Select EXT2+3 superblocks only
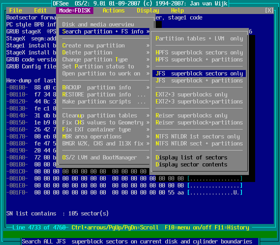 point(191,94)
